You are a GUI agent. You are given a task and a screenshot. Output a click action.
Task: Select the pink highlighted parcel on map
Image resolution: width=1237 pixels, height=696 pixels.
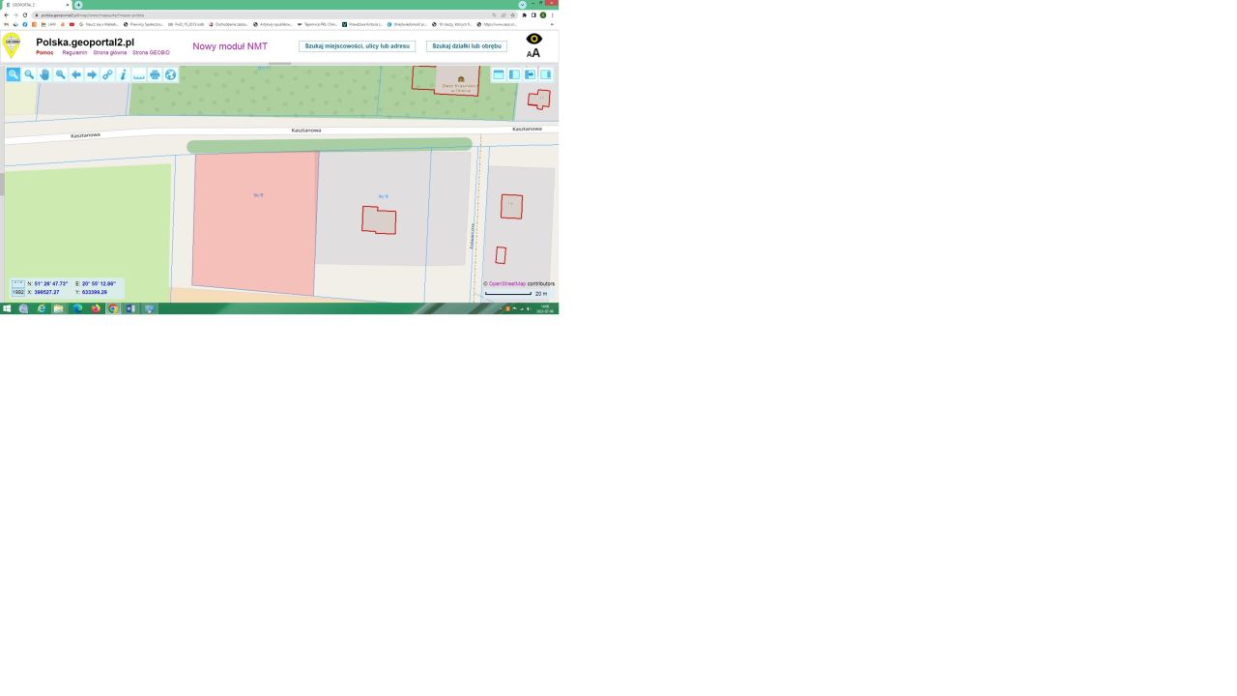point(255,222)
